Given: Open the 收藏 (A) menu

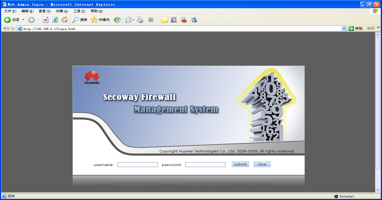Looking at the screenshot, I should (x=62, y=11).
